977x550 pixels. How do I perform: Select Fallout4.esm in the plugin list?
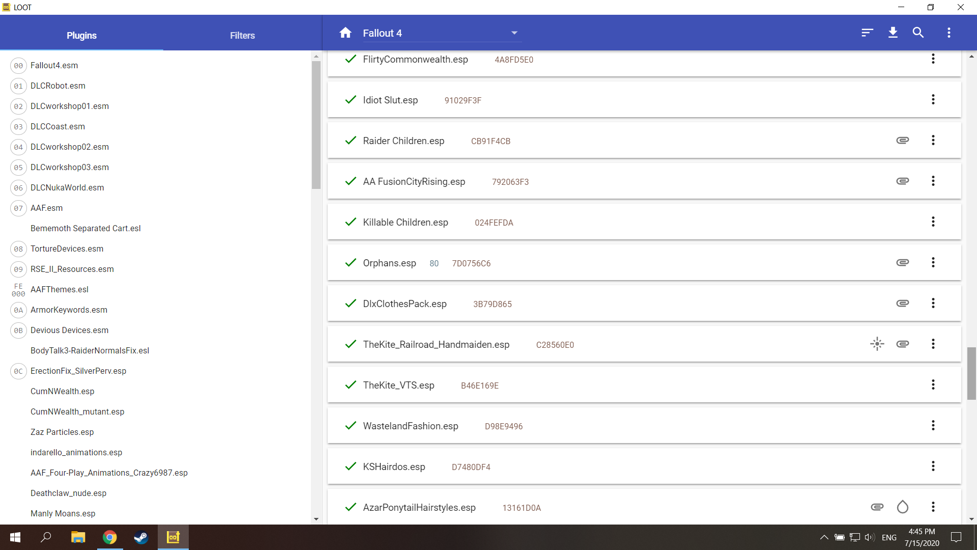click(54, 65)
